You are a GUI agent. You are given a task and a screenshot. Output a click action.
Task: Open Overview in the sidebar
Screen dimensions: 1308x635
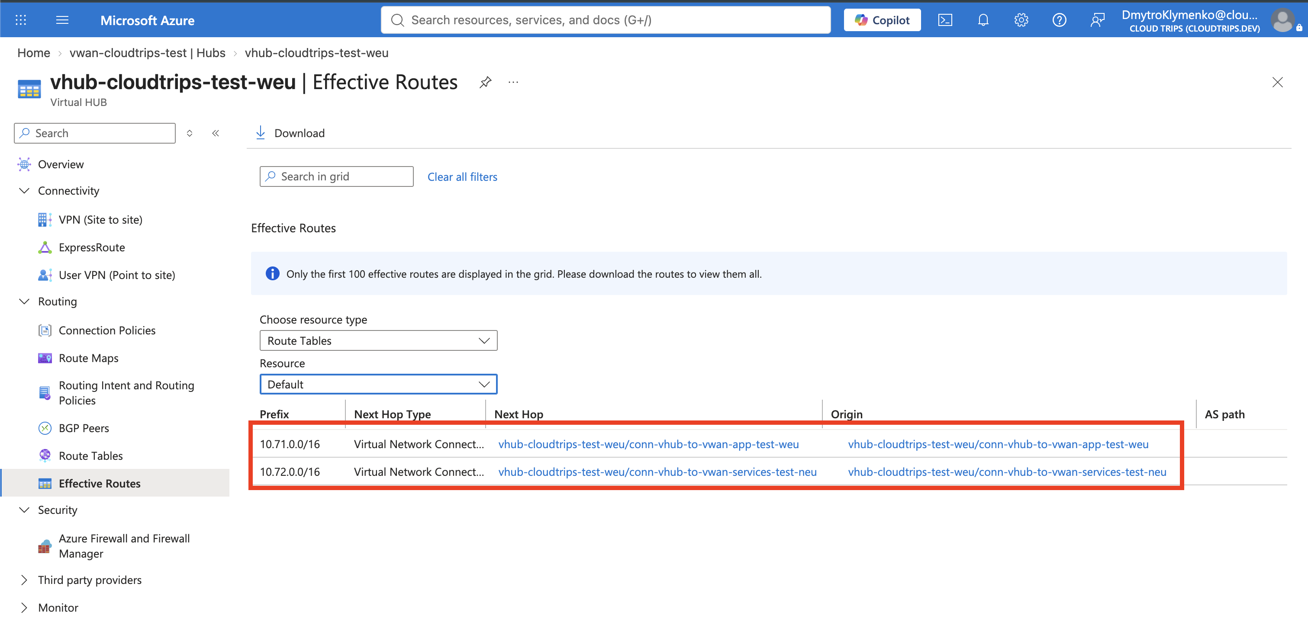61,164
